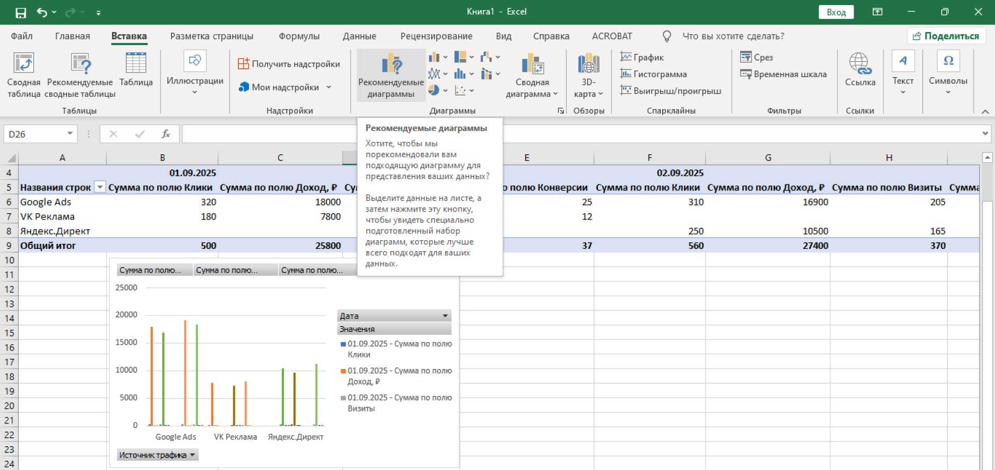995x470 pixels.
Task: Open the Названия строк filter dropdown
Action: point(100,187)
